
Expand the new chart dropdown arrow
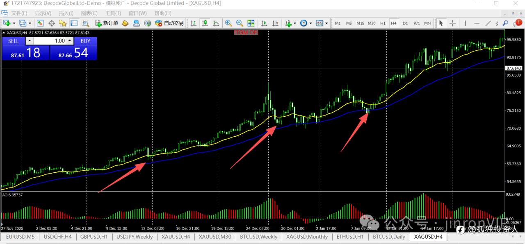(14, 23)
